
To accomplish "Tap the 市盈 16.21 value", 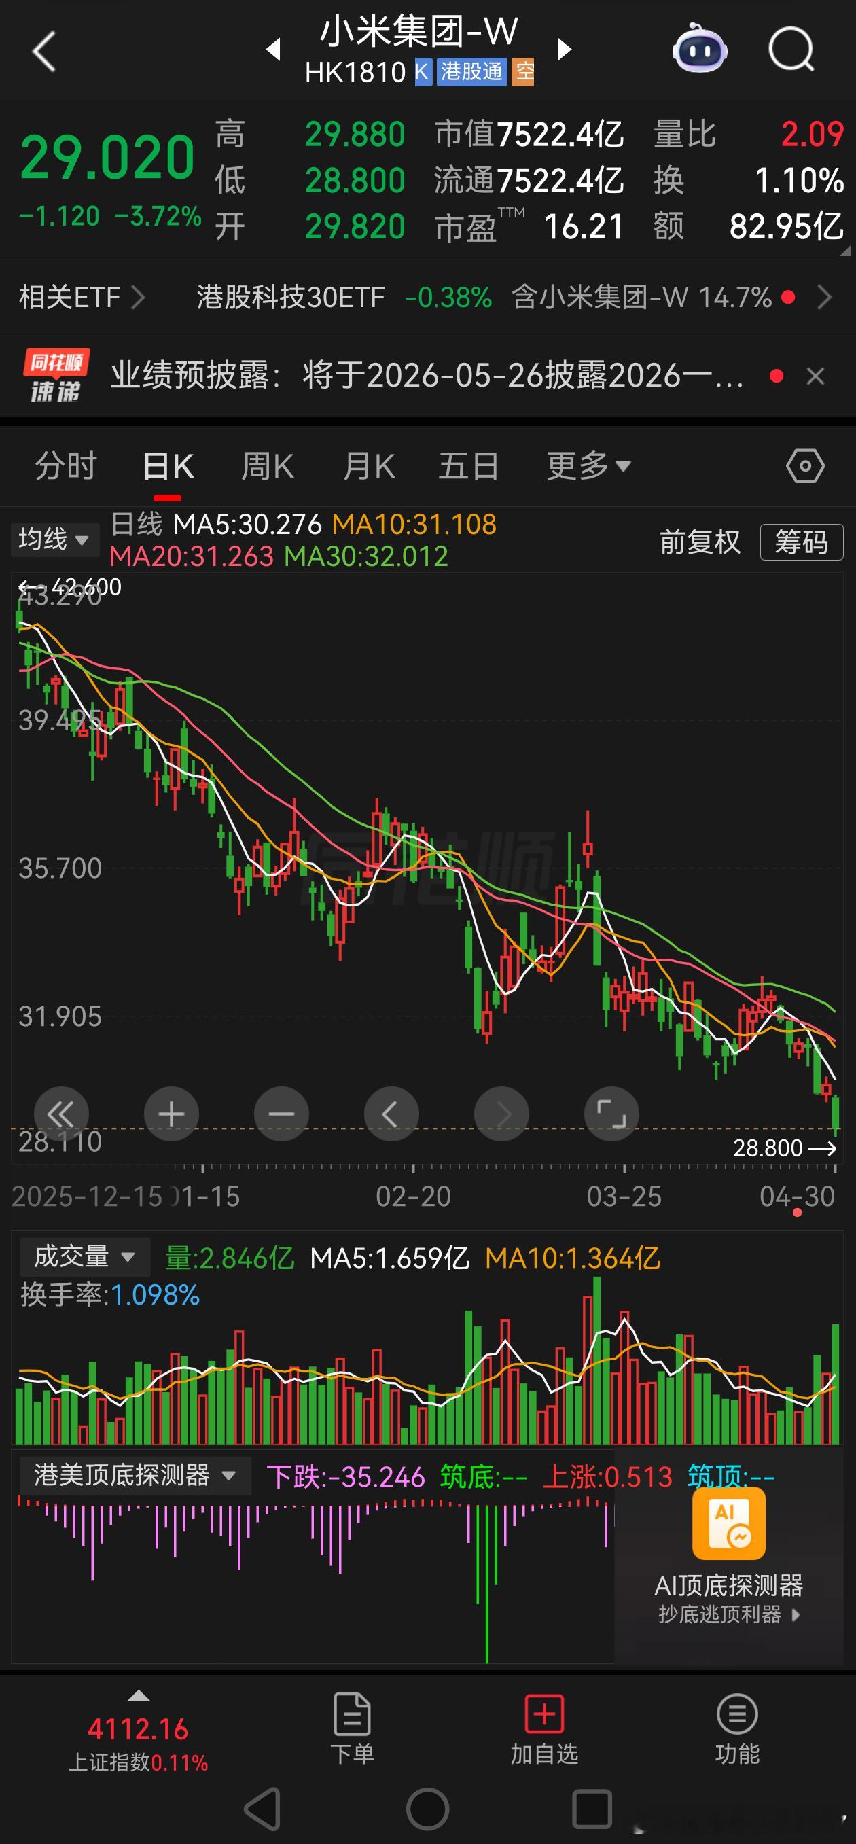I will 530,227.
